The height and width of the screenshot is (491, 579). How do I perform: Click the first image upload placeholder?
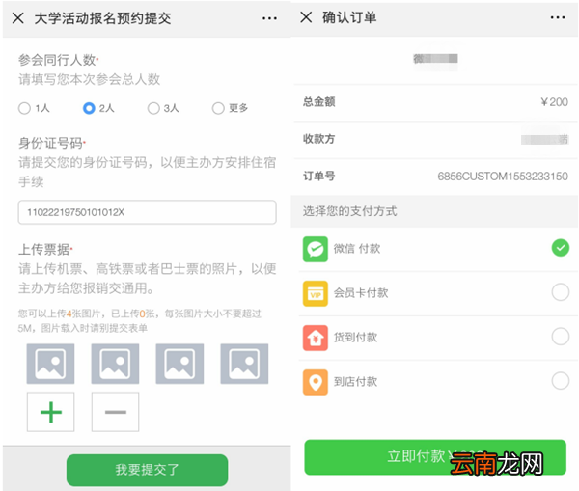point(50,364)
